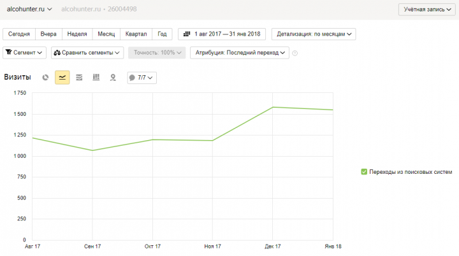Viewport: 459px width, 256px height.
Task: Click the Дек 17 axis label
Action: coord(273,246)
